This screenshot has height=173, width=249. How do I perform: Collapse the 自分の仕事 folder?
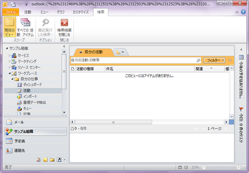(12, 79)
